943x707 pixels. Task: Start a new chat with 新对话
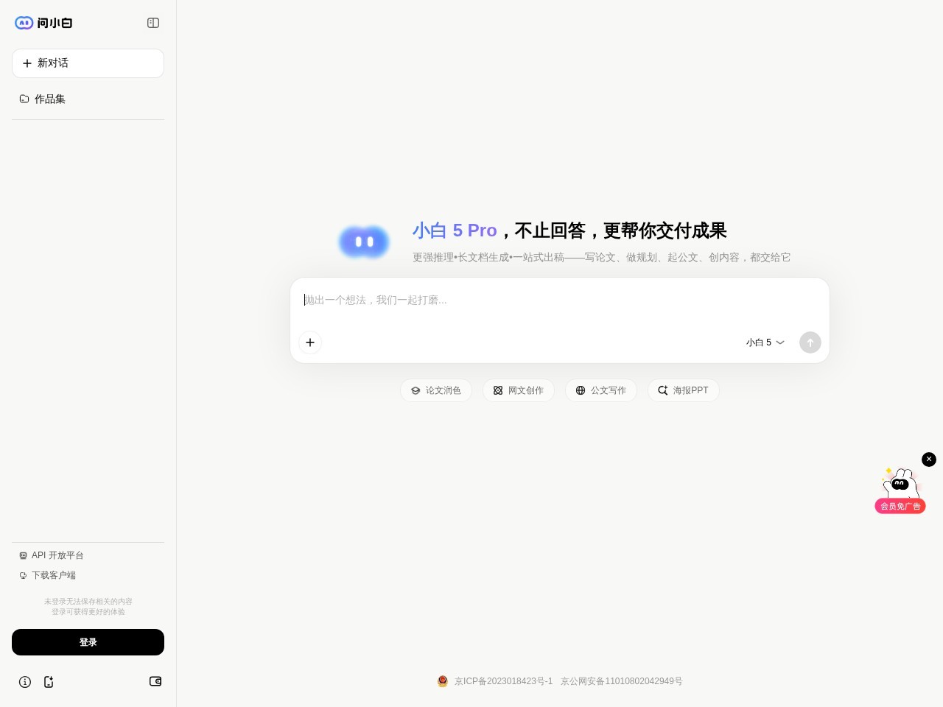pyautogui.click(x=88, y=63)
